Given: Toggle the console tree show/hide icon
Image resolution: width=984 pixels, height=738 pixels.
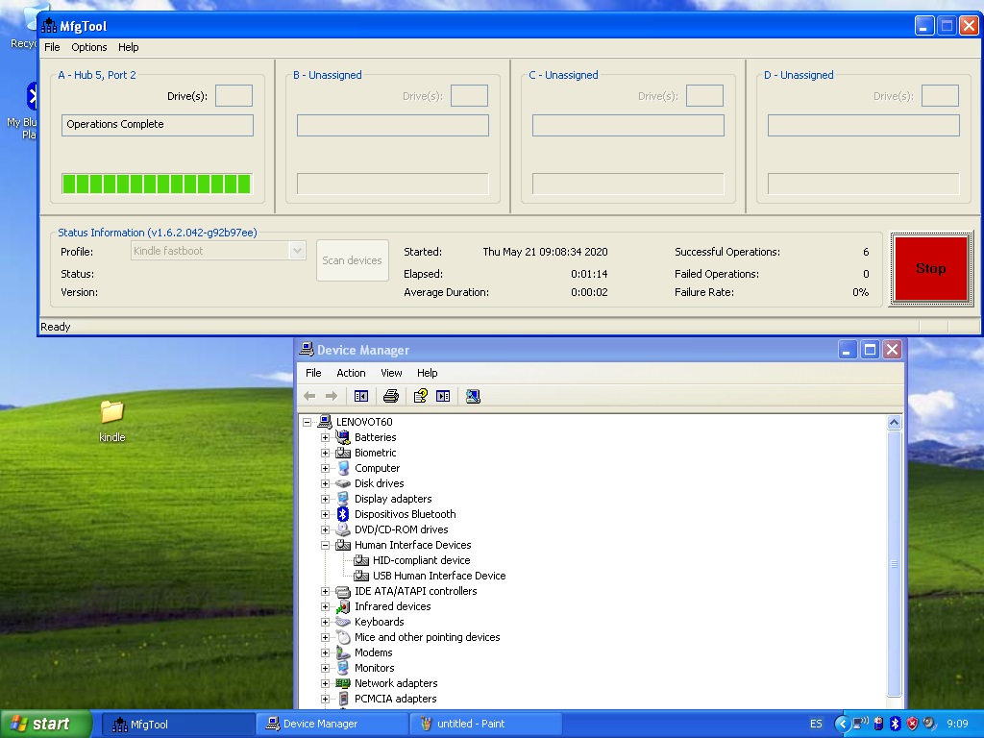Looking at the screenshot, I should click(x=361, y=396).
